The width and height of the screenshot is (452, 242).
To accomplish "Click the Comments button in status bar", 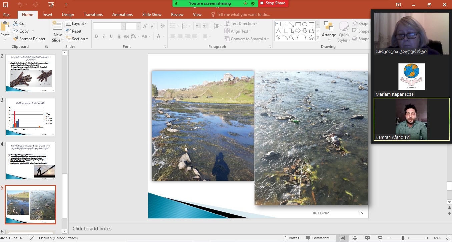I will pos(318,238).
